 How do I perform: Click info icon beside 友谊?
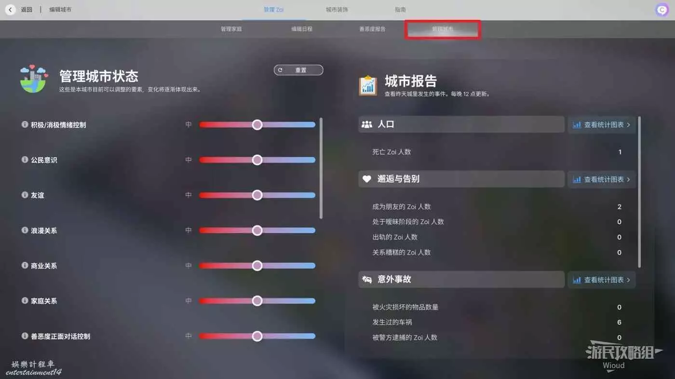(x=25, y=195)
